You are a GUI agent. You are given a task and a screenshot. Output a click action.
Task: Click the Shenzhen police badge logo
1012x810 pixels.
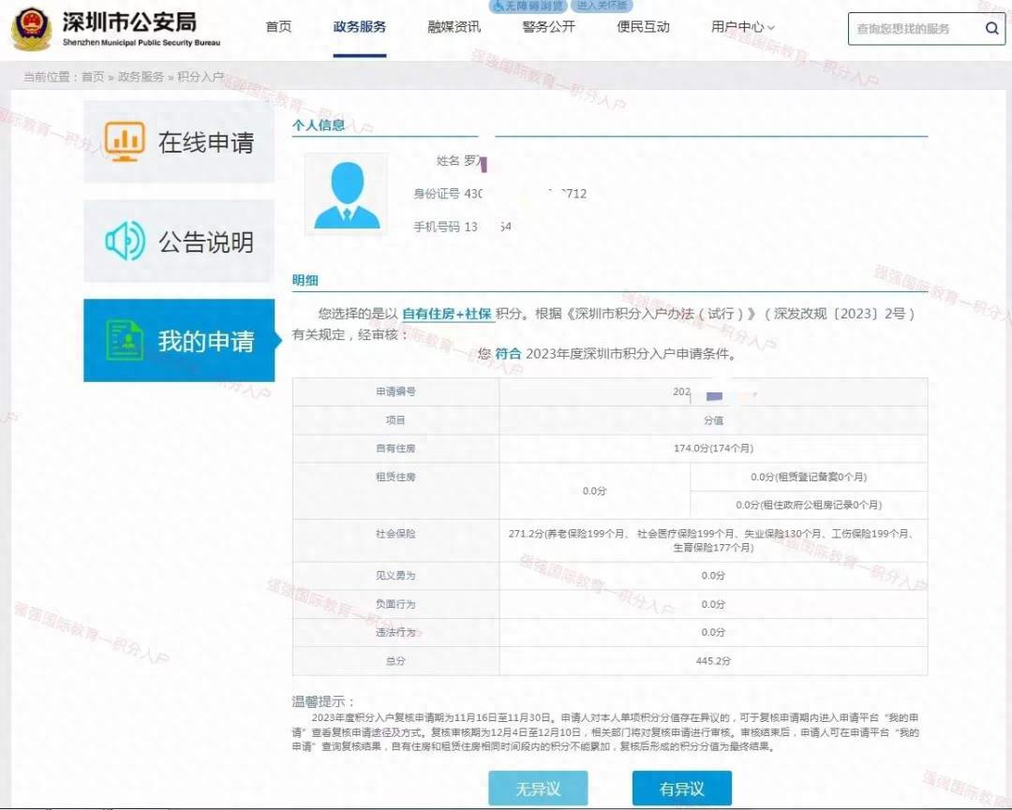point(32,28)
